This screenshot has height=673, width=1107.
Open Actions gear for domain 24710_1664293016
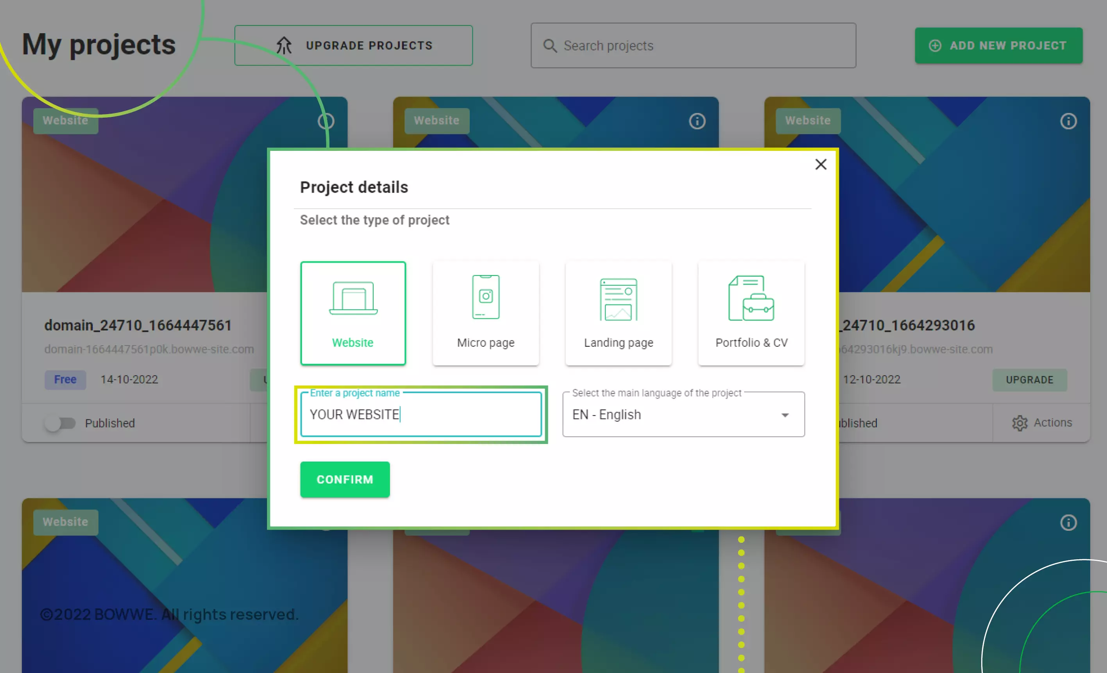(x=1019, y=423)
